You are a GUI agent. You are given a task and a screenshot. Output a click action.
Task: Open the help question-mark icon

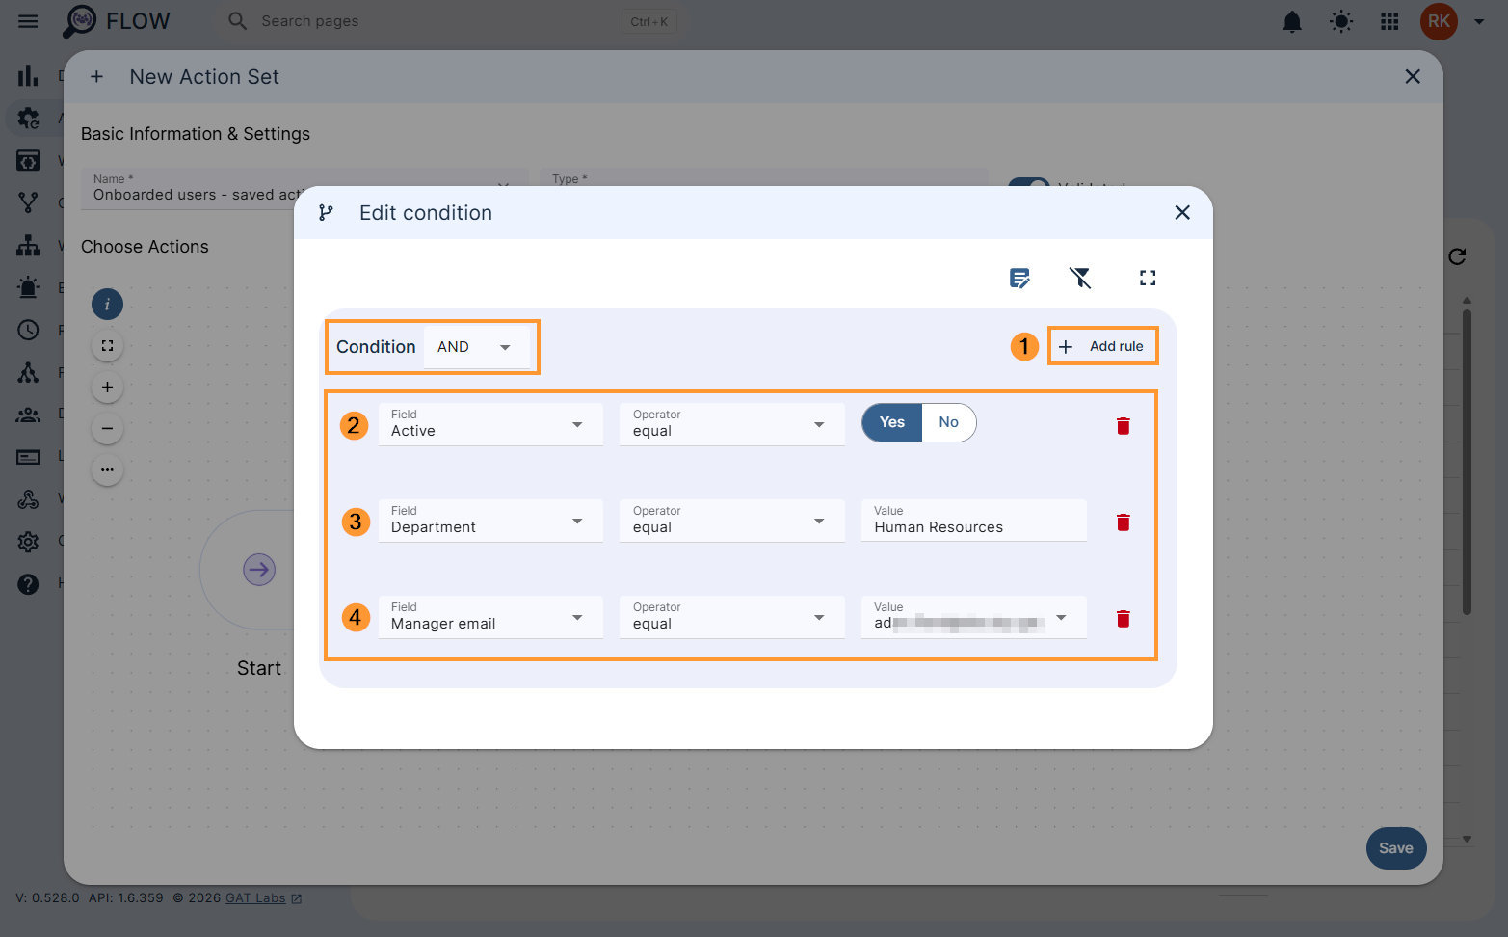28,584
